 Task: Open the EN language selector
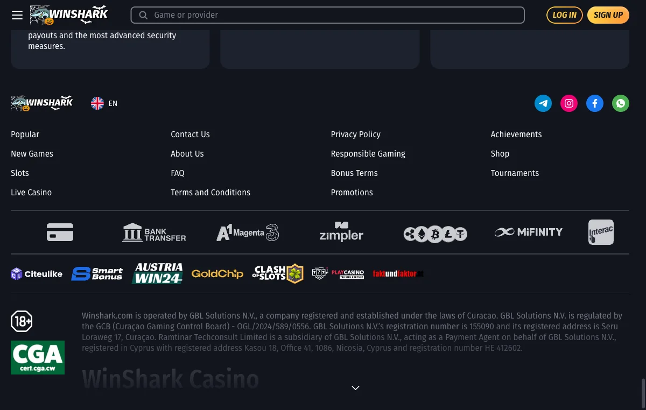(104, 103)
